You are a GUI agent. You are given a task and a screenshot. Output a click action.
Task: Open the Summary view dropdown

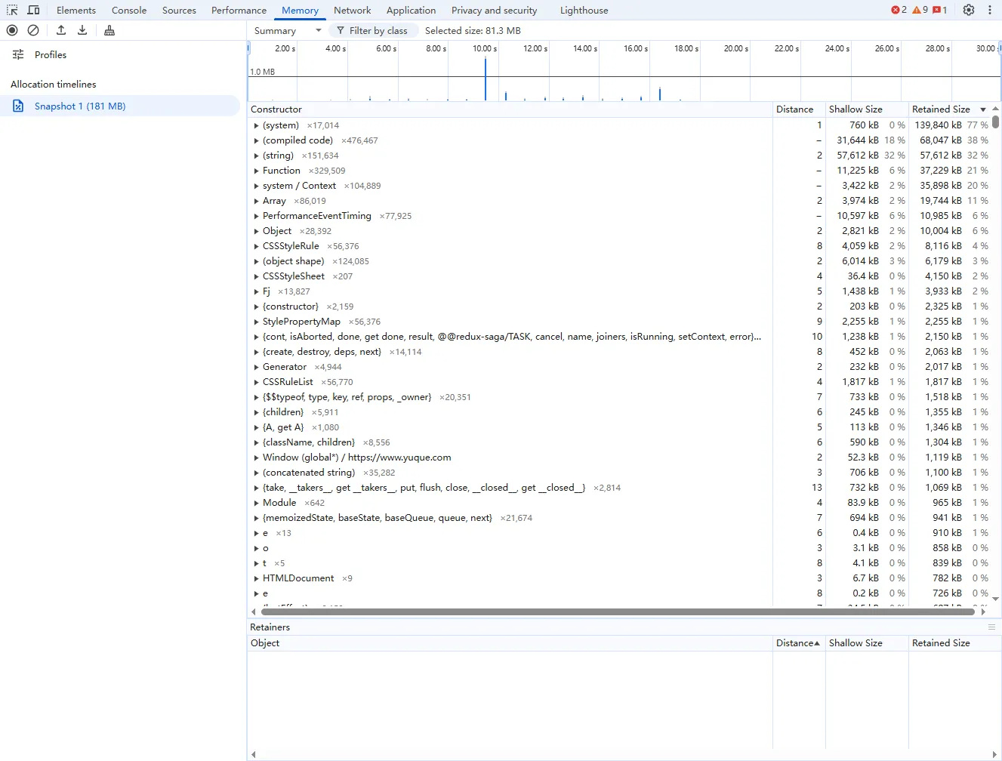click(x=288, y=30)
